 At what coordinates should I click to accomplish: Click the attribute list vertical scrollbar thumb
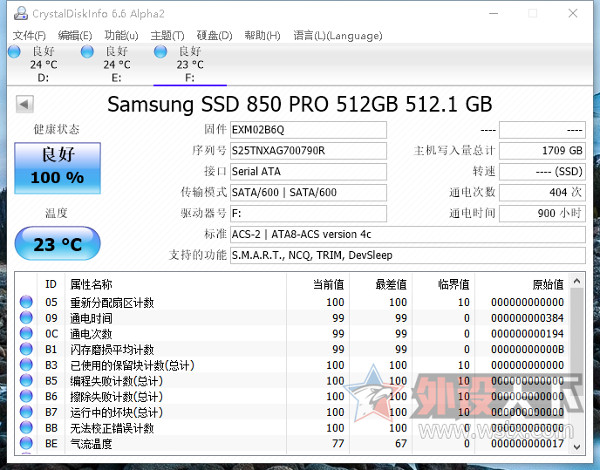click(x=577, y=343)
